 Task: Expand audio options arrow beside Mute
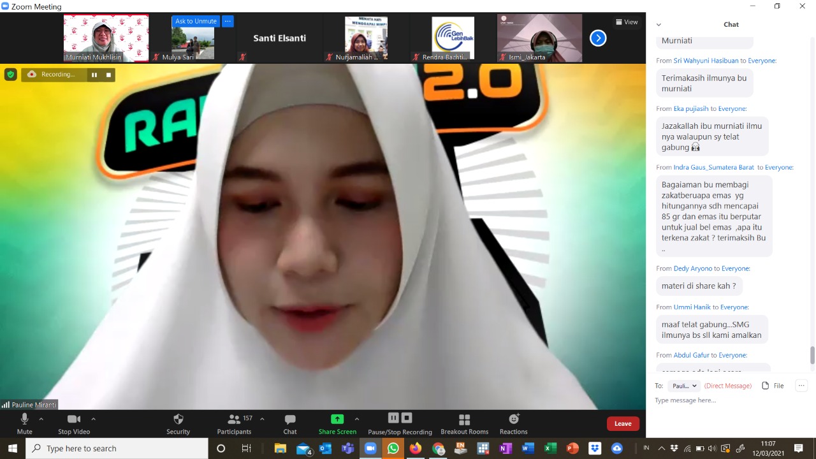click(41, 419)
